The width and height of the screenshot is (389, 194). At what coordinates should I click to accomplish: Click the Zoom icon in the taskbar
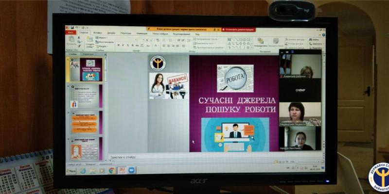tap(131, 170)
